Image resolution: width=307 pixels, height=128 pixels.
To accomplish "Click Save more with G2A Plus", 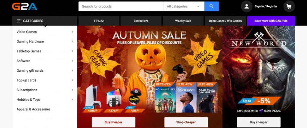I will click(x=271, y=21).
